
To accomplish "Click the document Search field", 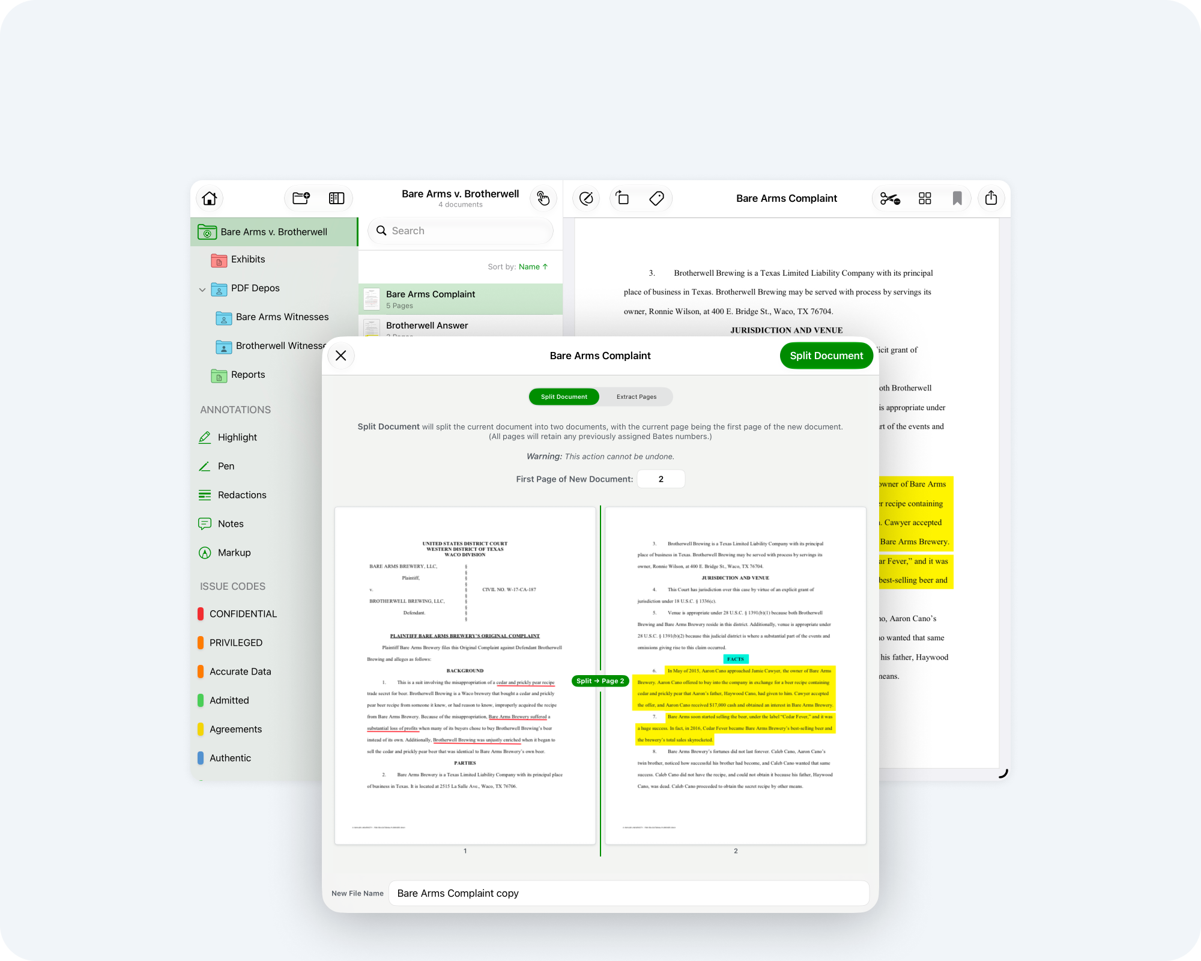I will click(x=460, y=231).
